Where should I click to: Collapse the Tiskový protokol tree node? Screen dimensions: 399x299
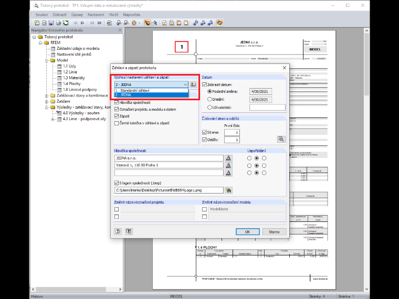(34, 37)
